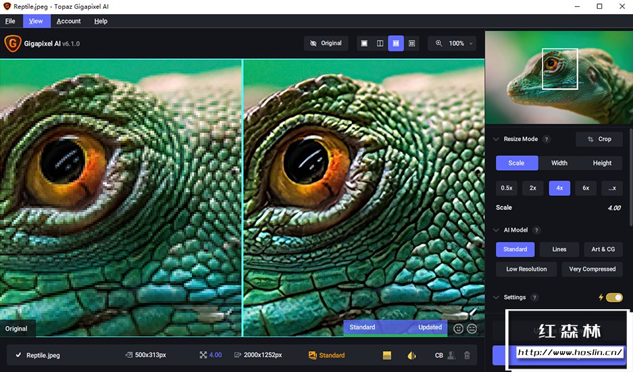Open the Account menu
Image resolution: width=633 pixels, height=372 pixels.
click(69, 21)
